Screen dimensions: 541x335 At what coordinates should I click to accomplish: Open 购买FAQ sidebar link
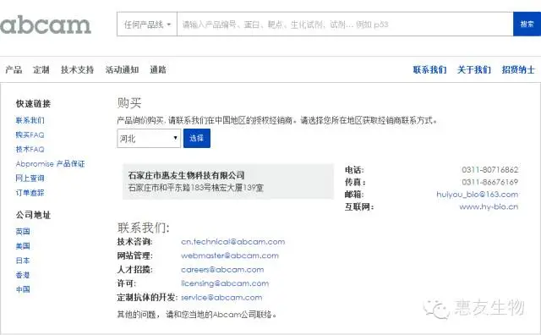(30, 135)
